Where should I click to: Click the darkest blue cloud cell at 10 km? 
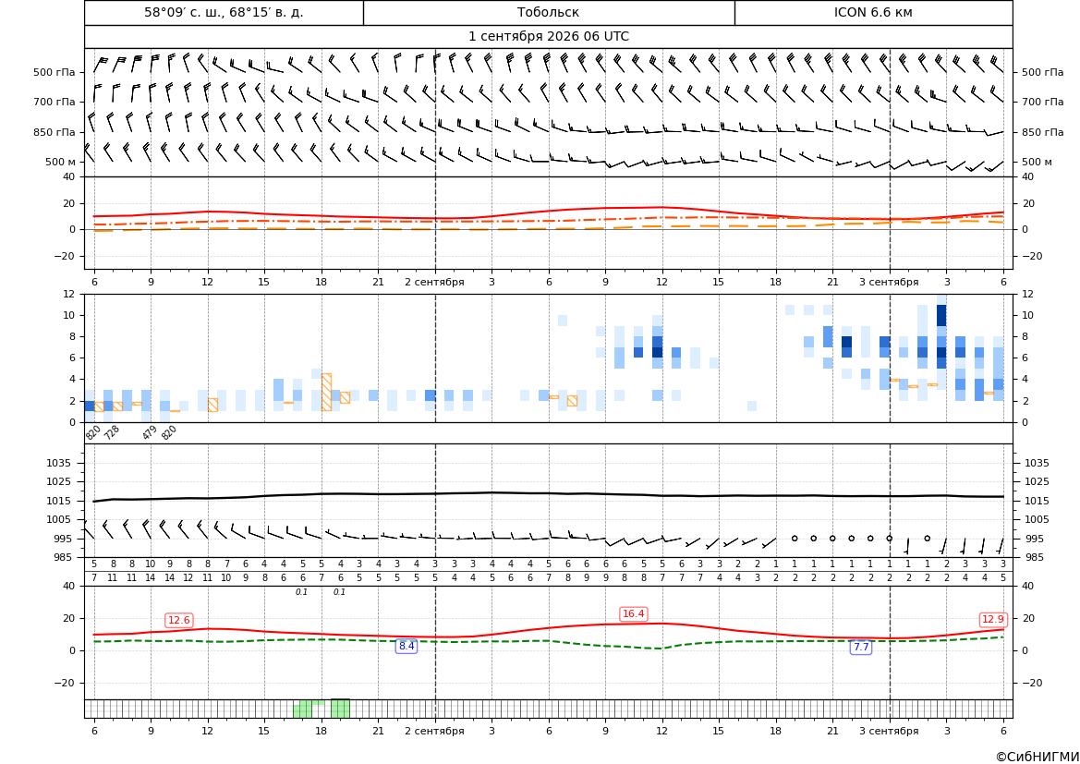[x=941, y=316]
